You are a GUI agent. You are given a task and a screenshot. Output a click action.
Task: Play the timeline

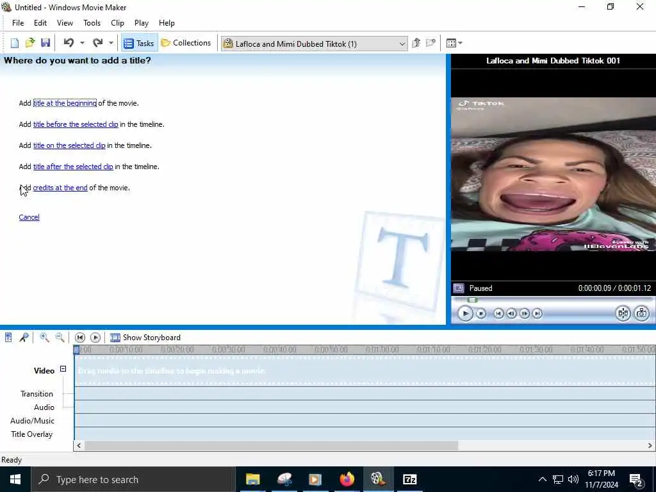pos(95,337)
